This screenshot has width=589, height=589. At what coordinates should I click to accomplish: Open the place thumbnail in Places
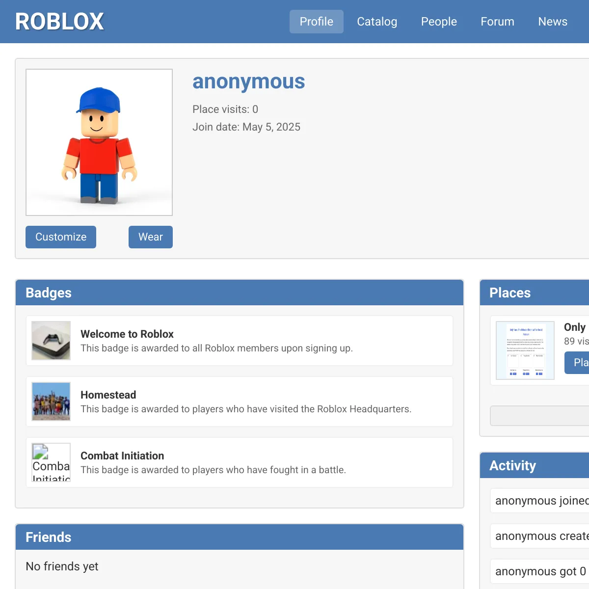[x=525, y=350]
